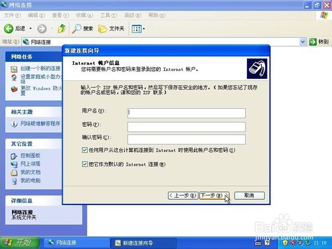The height and width of the screenshot is (249, 332).
Task: Click the 我的电脑 icon in sidebar
Action: (14, 181)
